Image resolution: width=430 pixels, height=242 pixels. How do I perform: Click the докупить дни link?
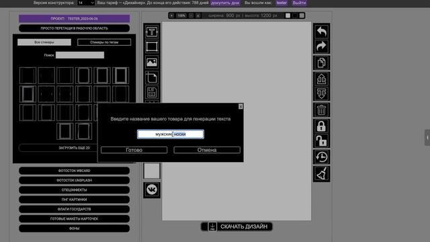coord(225,3)
